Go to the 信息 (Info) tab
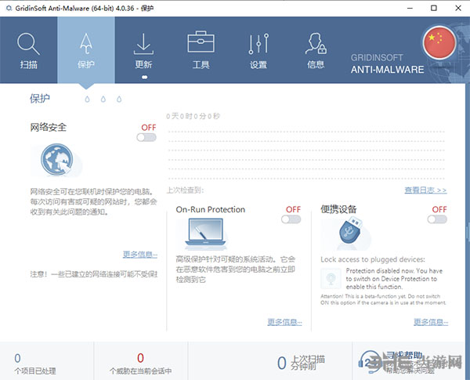Image resolution: width=470 pixels, height=380 pixels. click(x=316, y=50)
